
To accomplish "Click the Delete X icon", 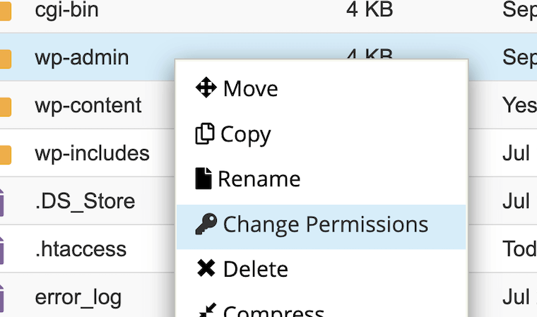I will (206, 268).
